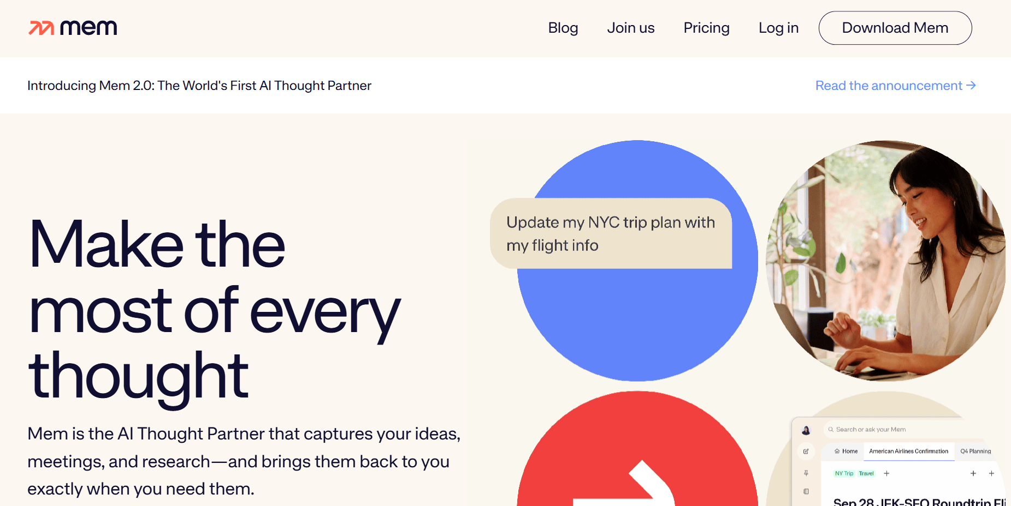This screenshot has width=1011, height=506.
Task: Go to the Pricing page
Action: [706, 28]
